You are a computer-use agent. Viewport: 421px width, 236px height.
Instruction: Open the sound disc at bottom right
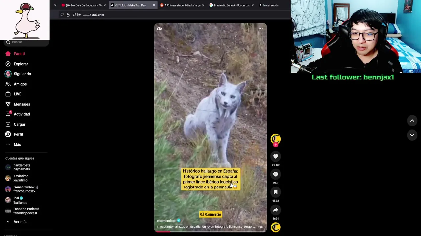click(276, 227)
